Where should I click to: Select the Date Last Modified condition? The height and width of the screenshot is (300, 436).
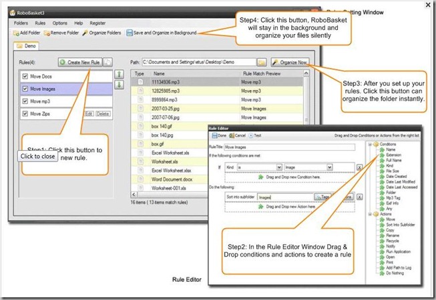[x=401, y=182]
